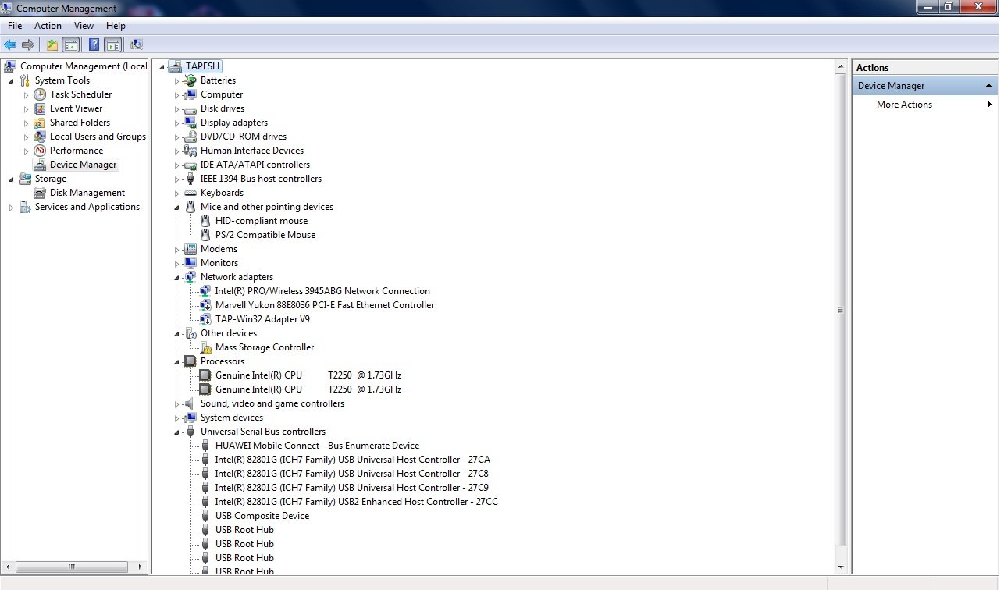Expand the Batteries category arrow
The height and width of the screenshot is (590, 1004).
point(176,81)
